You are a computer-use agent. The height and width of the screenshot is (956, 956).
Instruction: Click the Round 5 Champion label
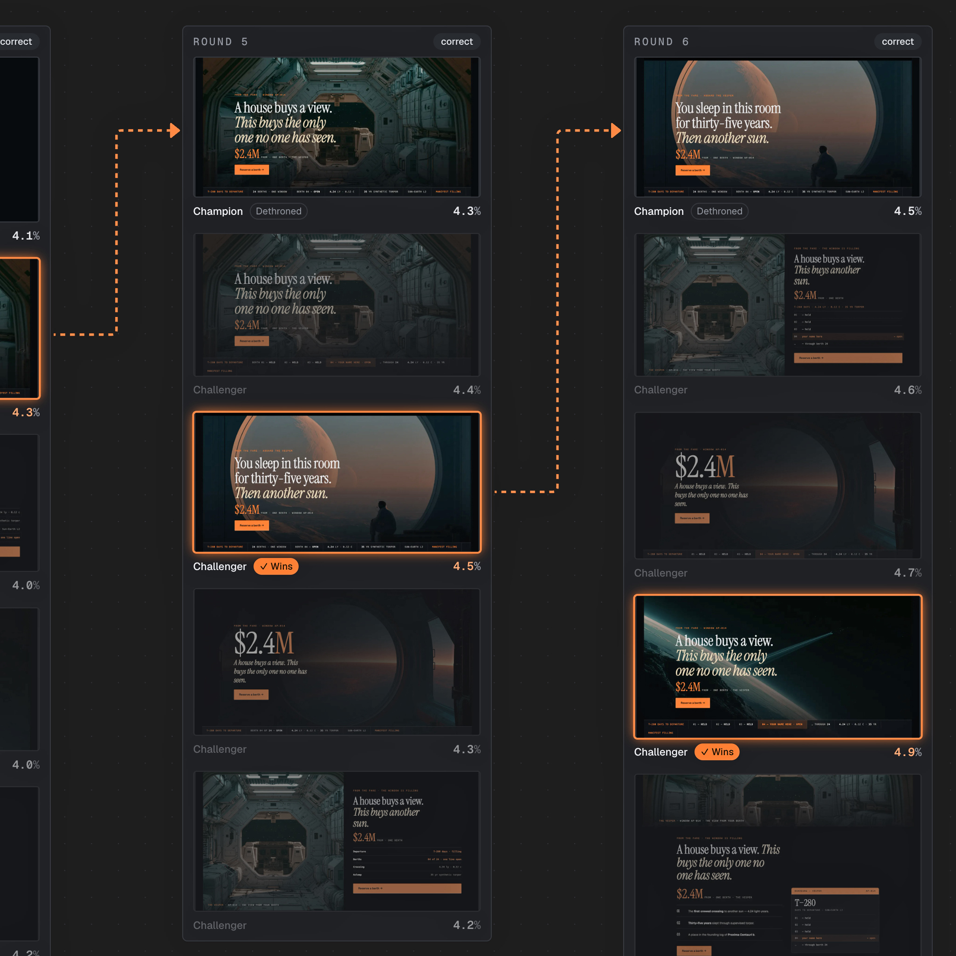[x=218, y=211]
